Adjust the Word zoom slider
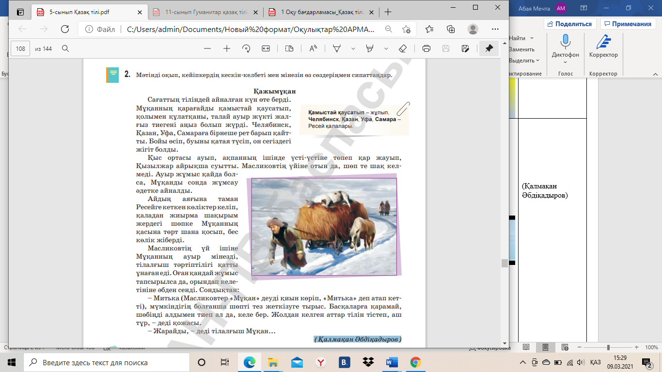 (608, 347)
